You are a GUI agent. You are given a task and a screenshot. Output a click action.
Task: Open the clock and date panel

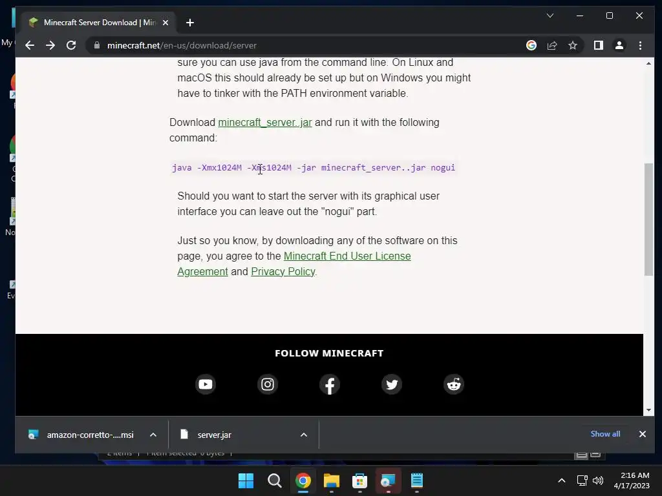click(632, 480)
